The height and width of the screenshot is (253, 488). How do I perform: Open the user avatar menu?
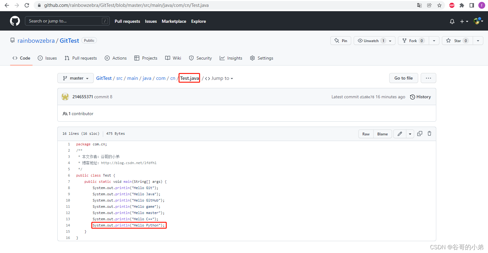(x=478, y=21)
